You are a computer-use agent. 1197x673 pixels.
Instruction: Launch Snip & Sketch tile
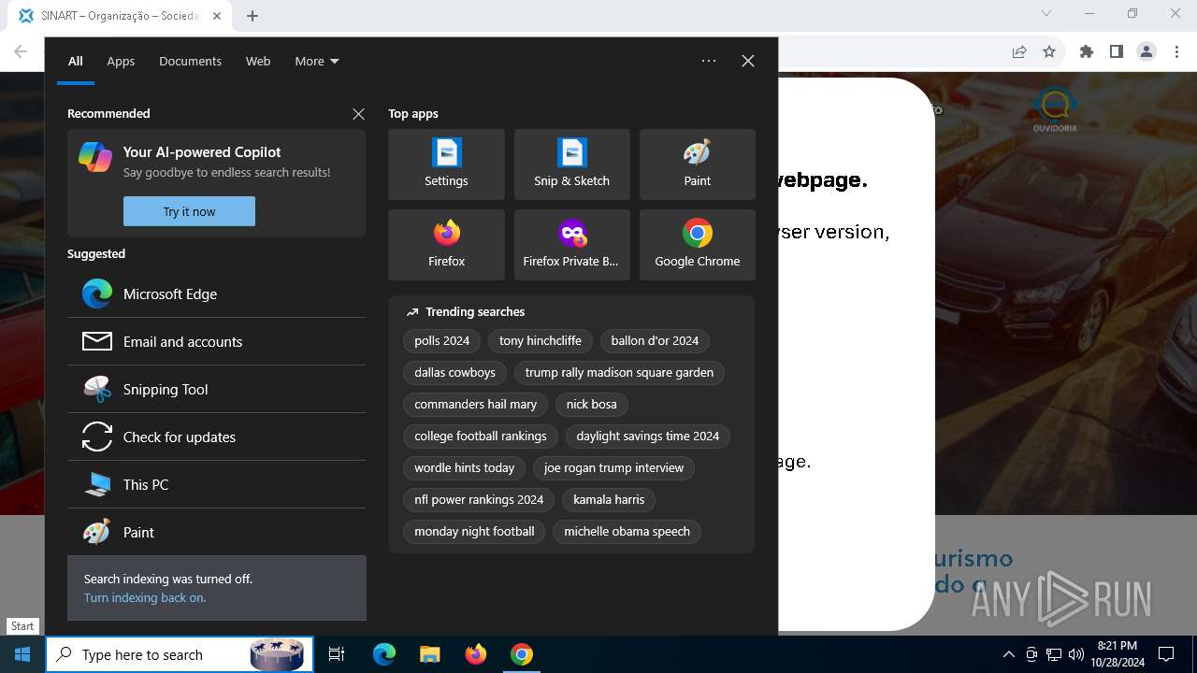[x=571, y=165]
